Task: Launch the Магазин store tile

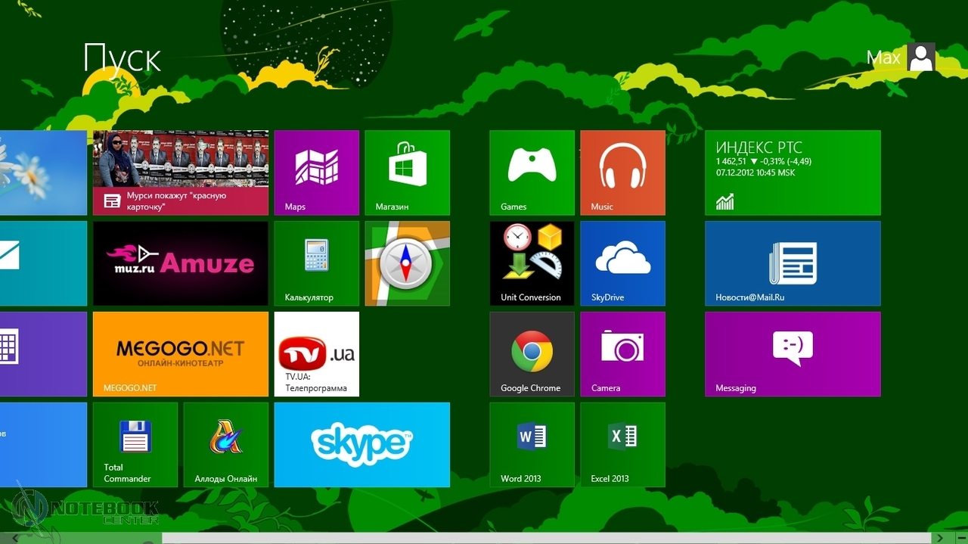Action: point(407,173)
